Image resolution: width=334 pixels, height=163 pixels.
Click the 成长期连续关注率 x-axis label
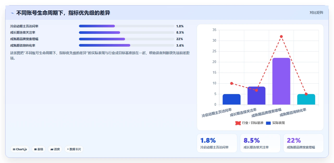click(x=243, y=112)
